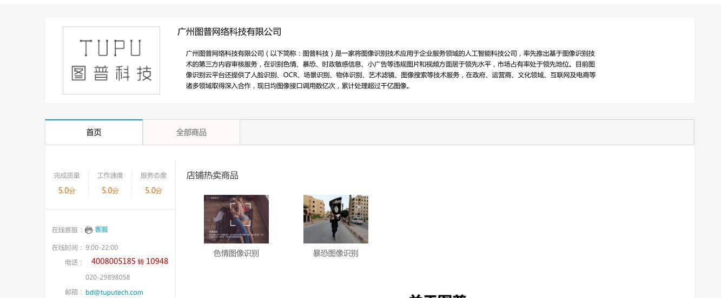Click the 转 10948 extension number

pos(153,261)
